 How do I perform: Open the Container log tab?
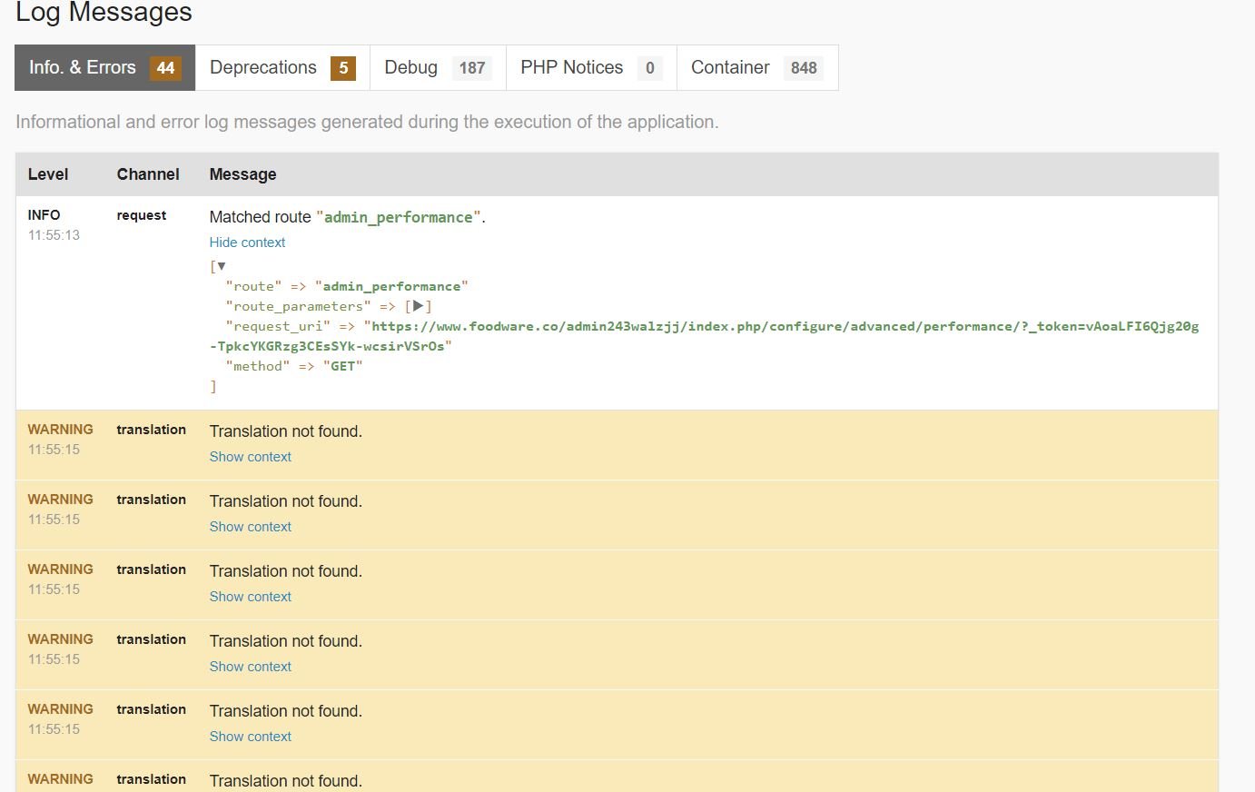[x=756, y=68]
